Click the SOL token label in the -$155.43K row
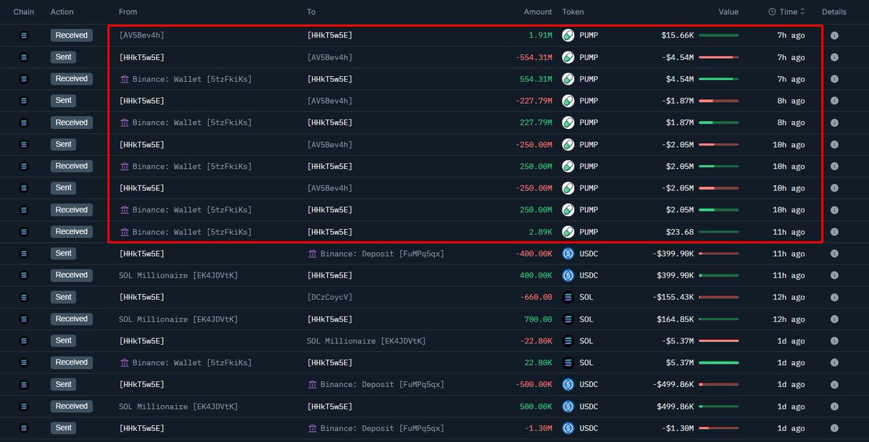The width and height of the screenshot is (869, 442). (586, 297)
